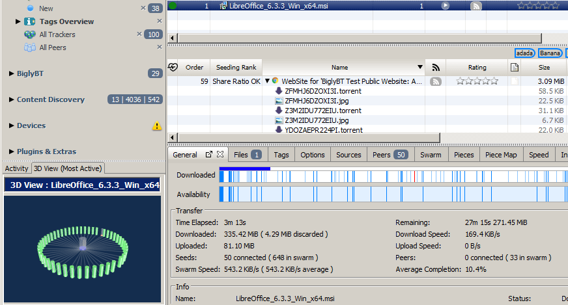568x305 pixels.
Task: Click the document comment column header icon
Action: click(x=515, y=67)
